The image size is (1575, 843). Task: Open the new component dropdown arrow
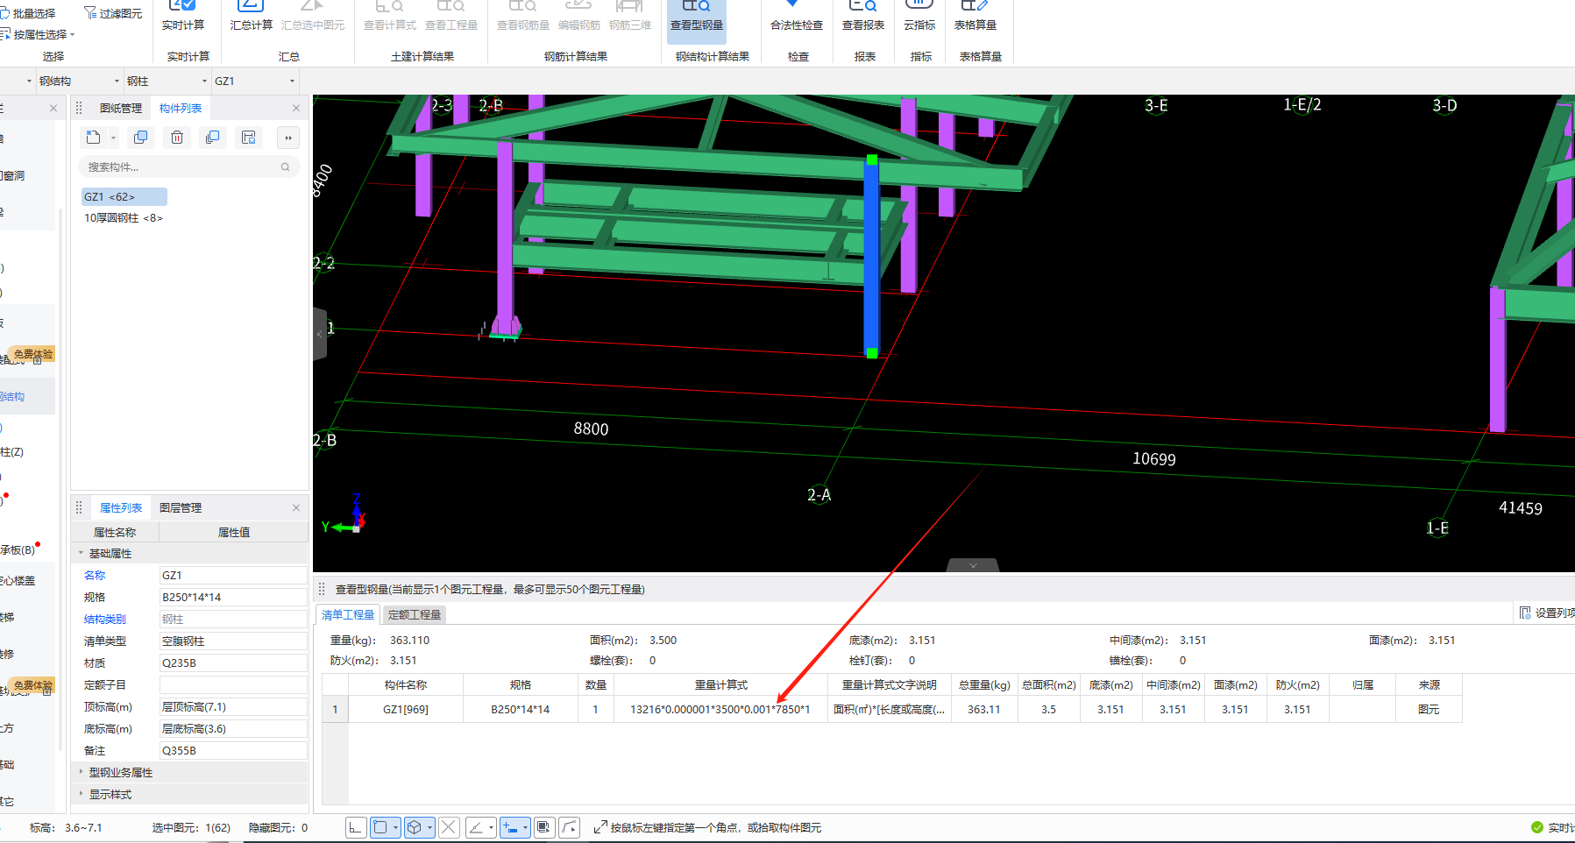click(113, 138)
